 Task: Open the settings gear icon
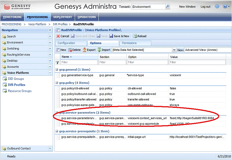pyautogui.click(x=217, y=6)
